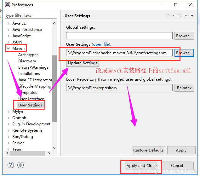Click tree scrollbar down arrow
200x177 pixels.
54,148
